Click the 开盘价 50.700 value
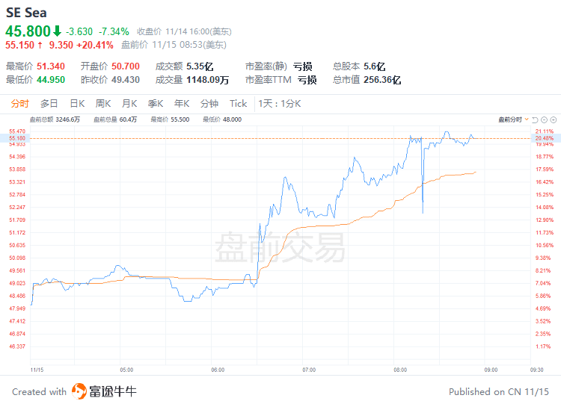Viewport: 561px width, 407px height. [126, 66]
